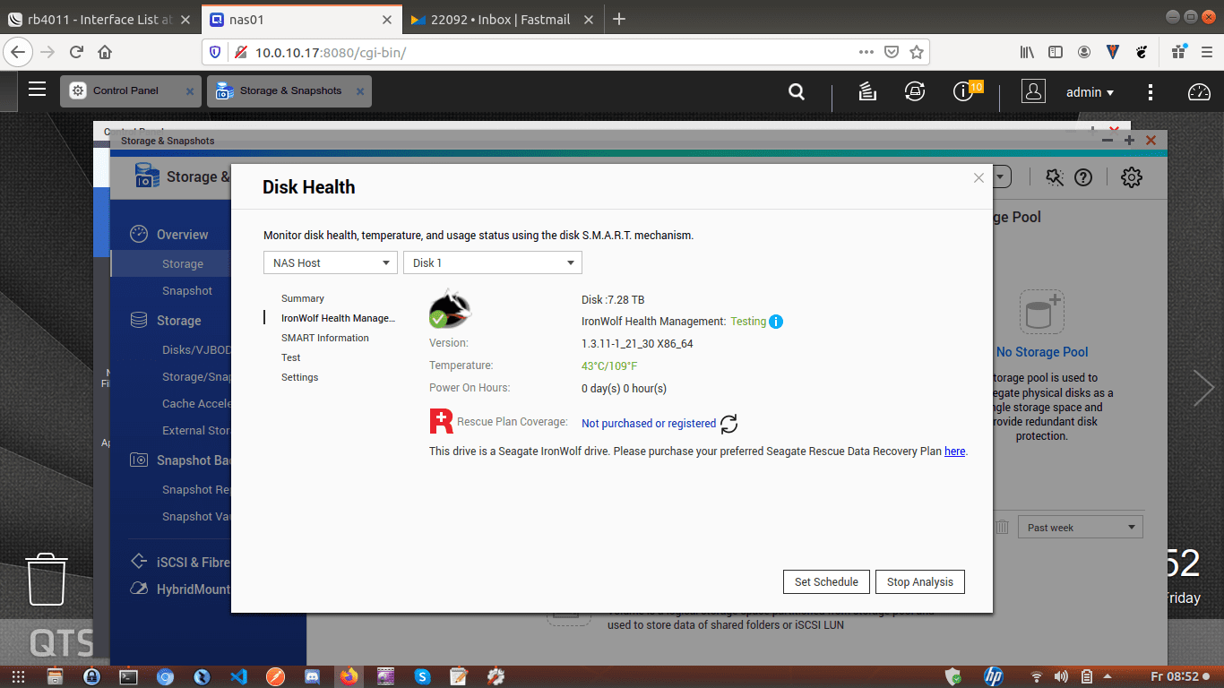Open the Test section
The height and width of the screenshot is (688, 1224).
[x=291, y=357]
